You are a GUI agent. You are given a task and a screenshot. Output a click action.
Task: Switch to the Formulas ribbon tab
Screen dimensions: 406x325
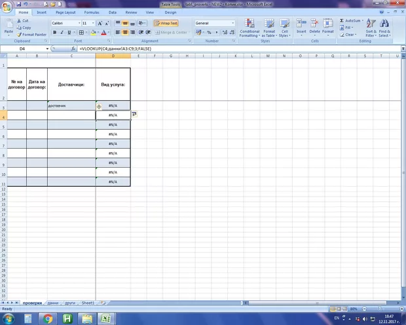click(x=93, y=12)
